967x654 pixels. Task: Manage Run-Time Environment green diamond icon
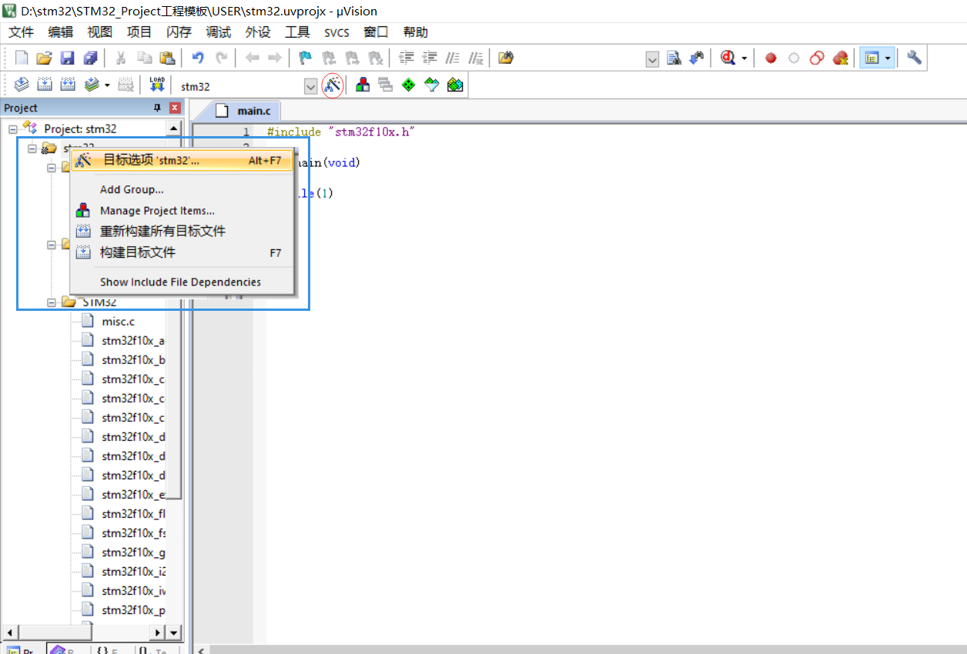click(408, 85)
